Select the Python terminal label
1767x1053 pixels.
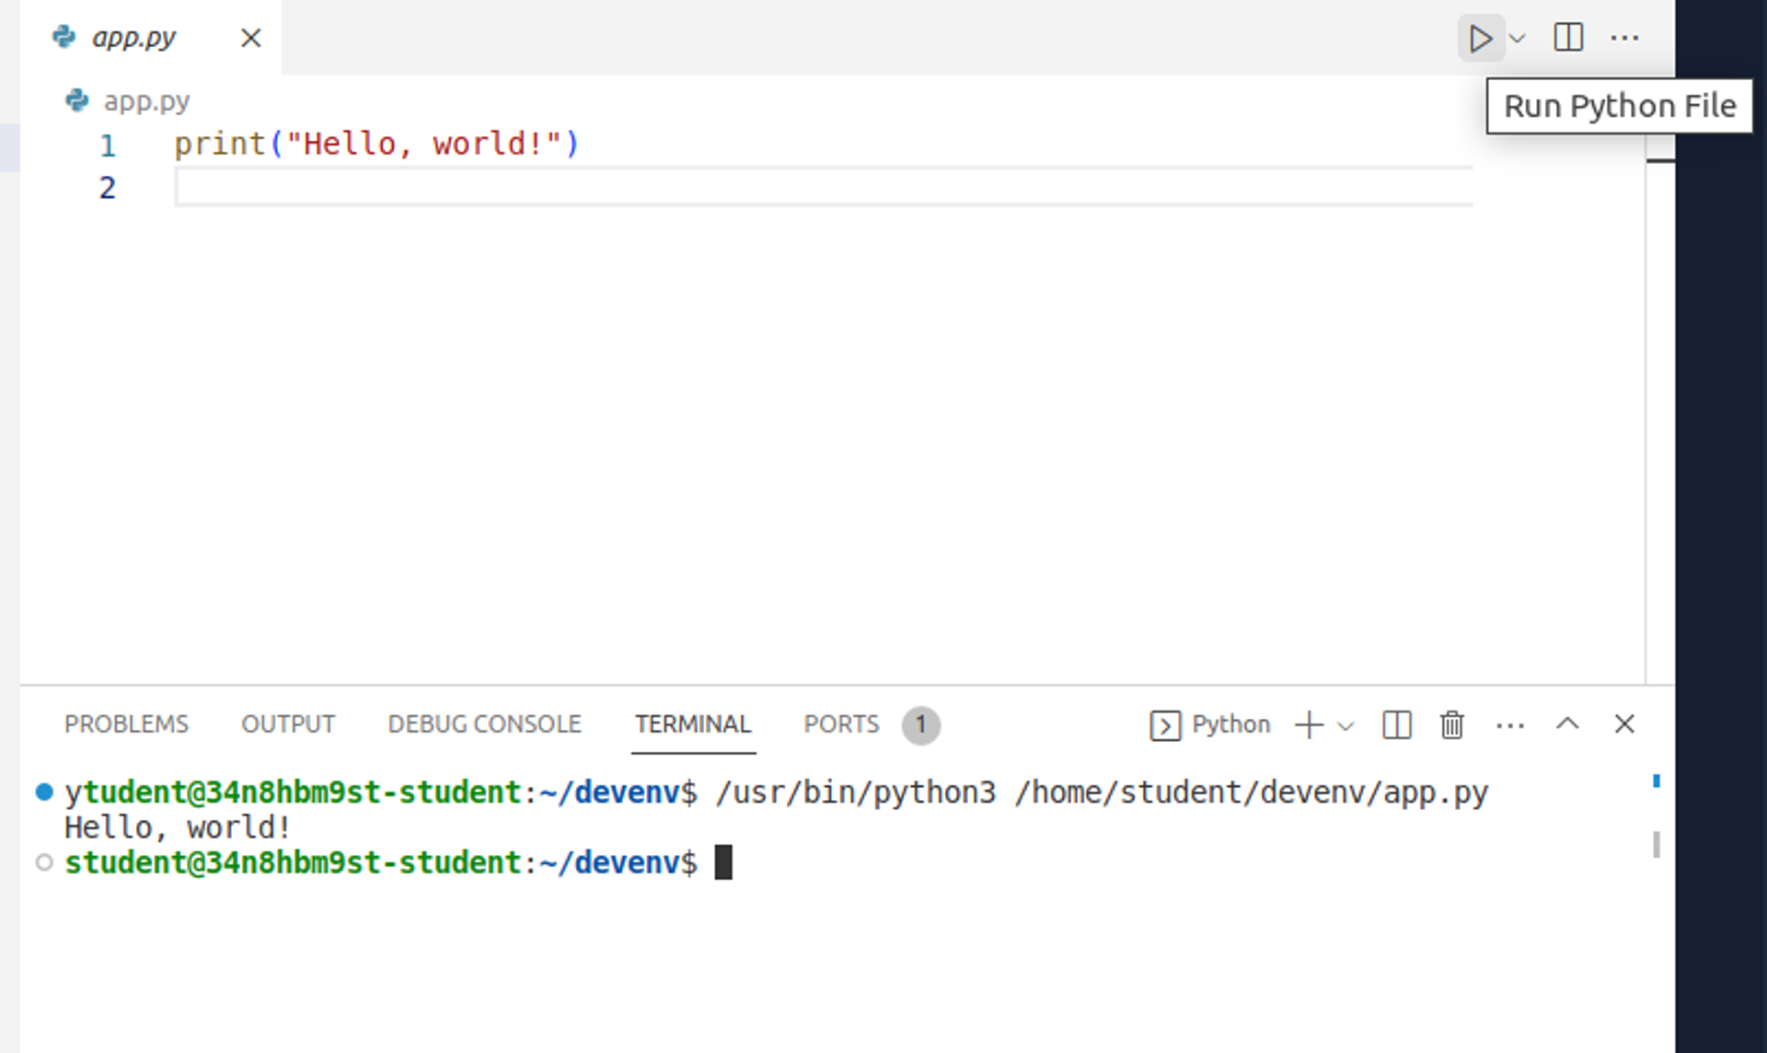pyautogui.click(x=1230, y=724)
